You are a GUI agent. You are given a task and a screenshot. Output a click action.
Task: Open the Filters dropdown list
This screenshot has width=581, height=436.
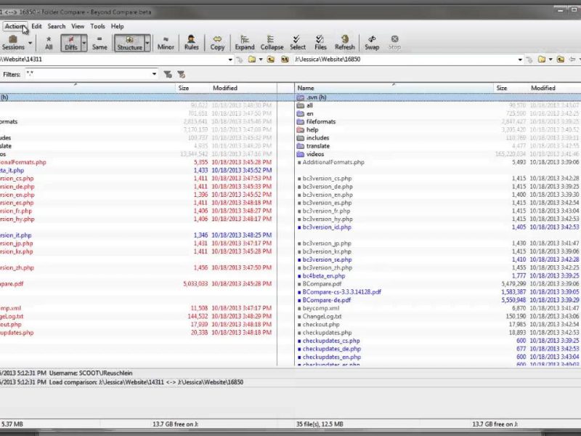pyautogui.click(x=154, y=74)
